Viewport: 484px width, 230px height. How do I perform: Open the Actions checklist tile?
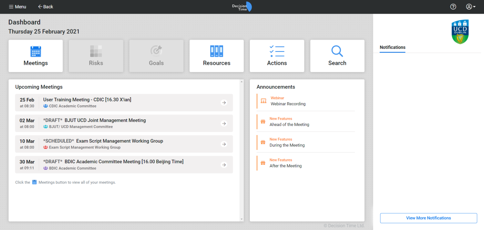point(277,56)
